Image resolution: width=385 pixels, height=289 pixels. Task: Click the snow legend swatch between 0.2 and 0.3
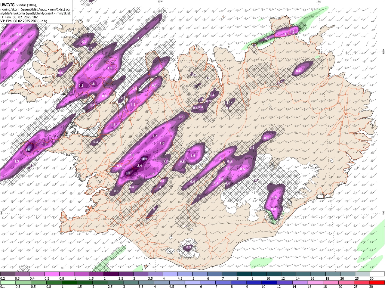8,274
